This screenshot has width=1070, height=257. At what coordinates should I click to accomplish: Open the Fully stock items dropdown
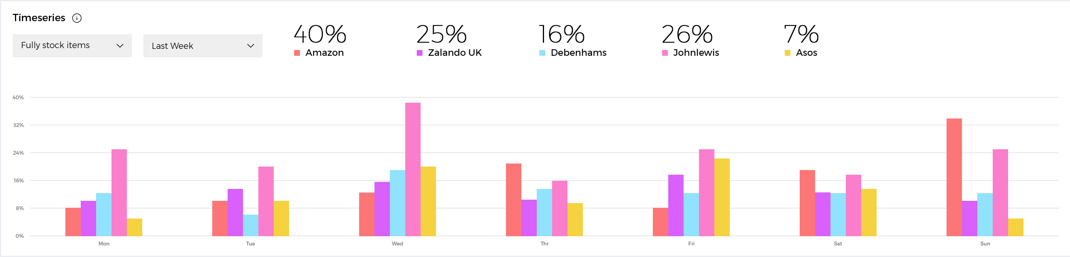pos(72,46)
